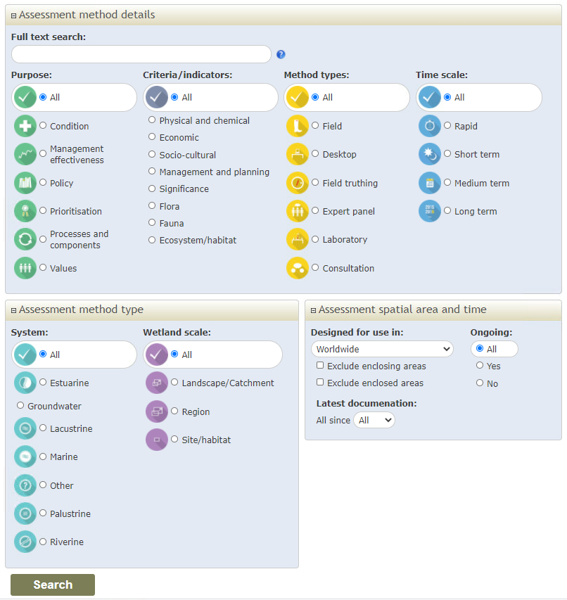Collapse the Assessment spatial area and time panel
Viewport: 567px width, 600px height.
(x=313, y=310)
